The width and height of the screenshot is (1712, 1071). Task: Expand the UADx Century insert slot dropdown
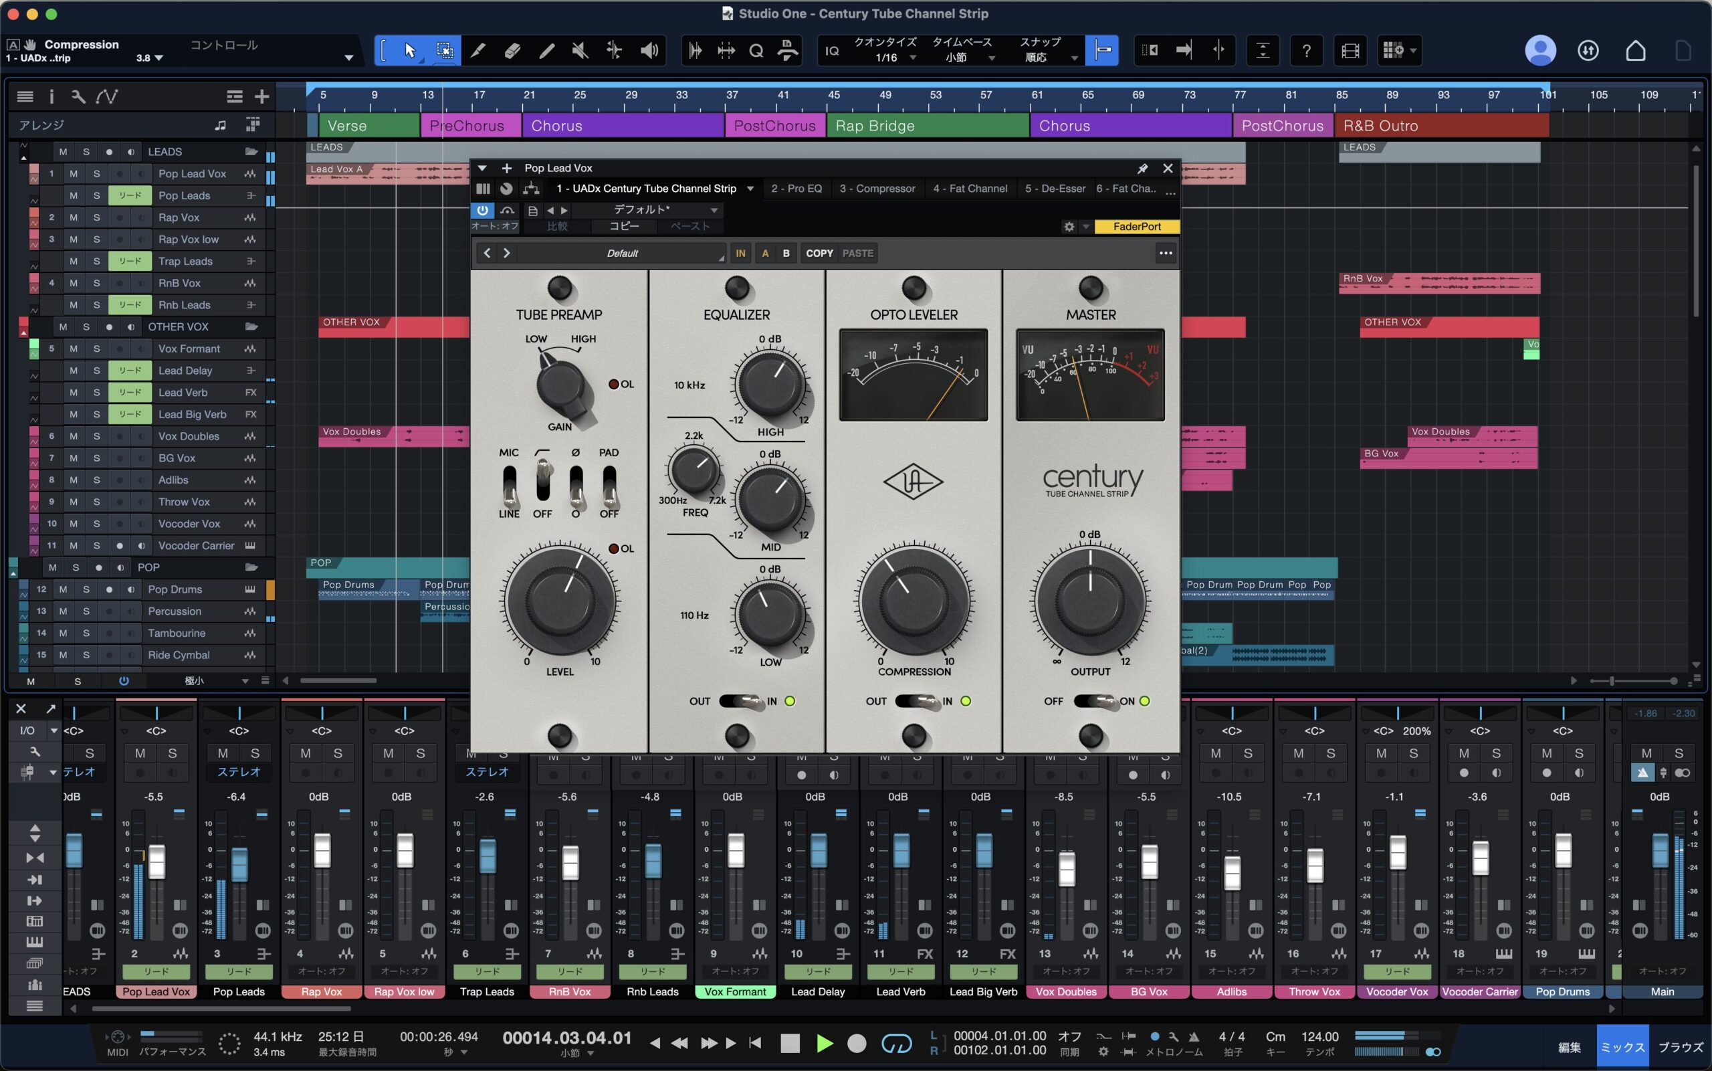coord(750,189)
